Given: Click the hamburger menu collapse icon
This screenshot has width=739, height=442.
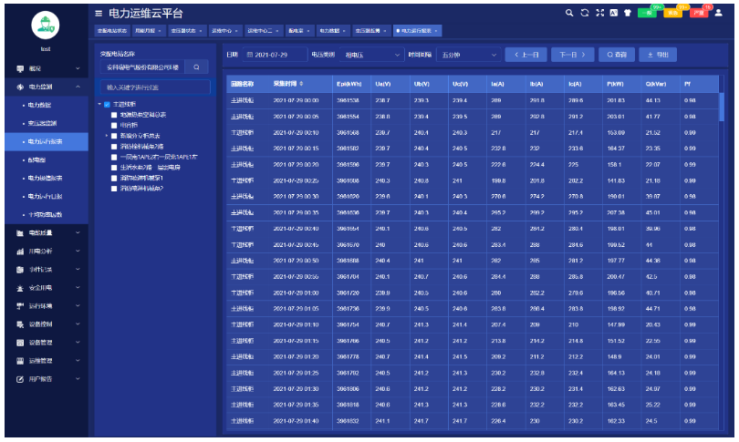Looking at the screenshot, I should point(99,14).
